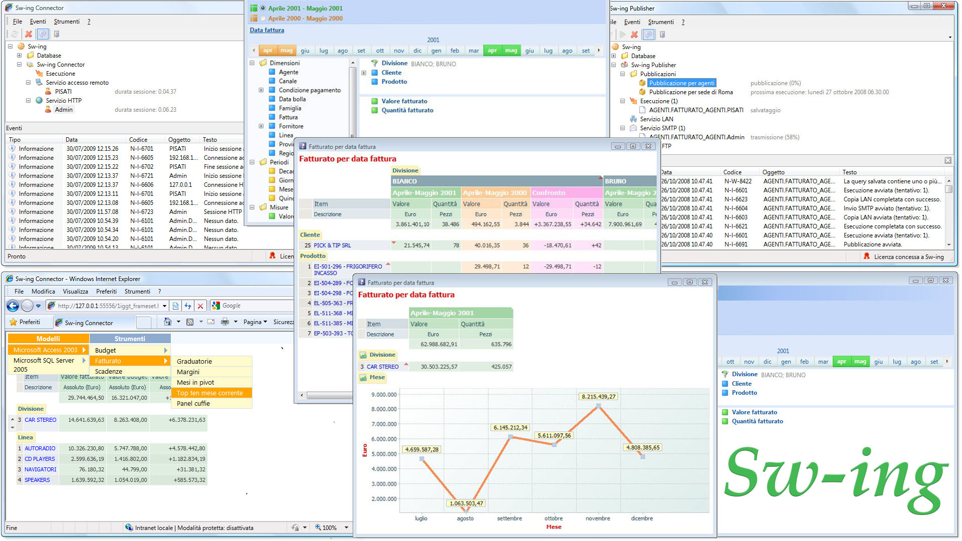
Task: Click stop icon beside Internet Explorer address bar
Action: coord(200,306)
